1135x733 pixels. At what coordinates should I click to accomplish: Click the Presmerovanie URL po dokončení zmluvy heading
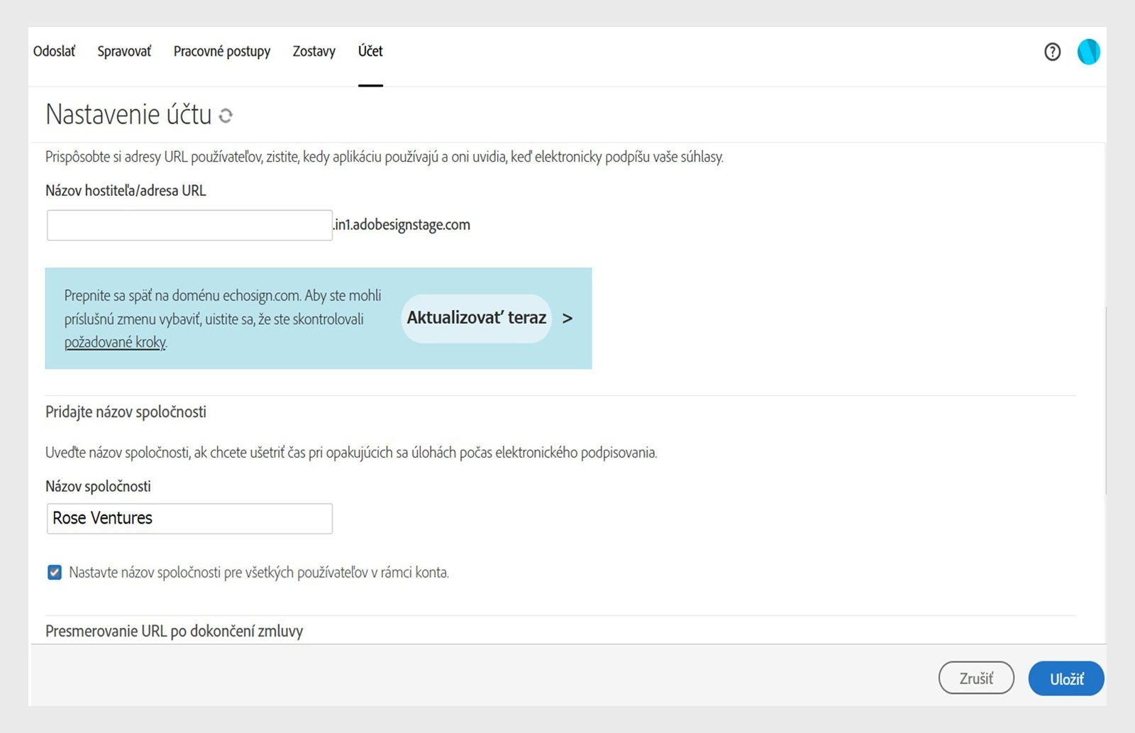tap(174, 631)
